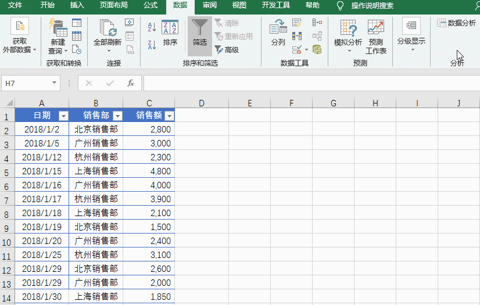Click the Relationships icon in 数据工具
Screen dimensions: 480x305
point(317,36)
